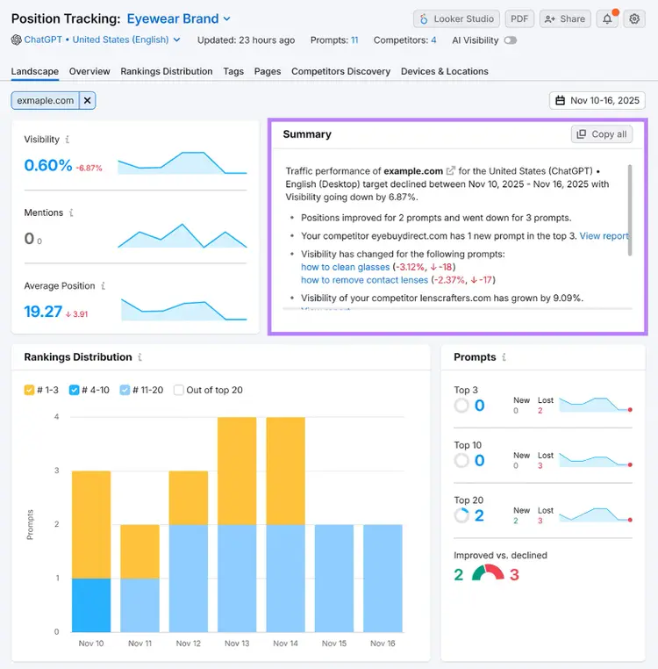Click Copy all in Summary
This screenshot has width=658, height=669.
click(602, 134)
